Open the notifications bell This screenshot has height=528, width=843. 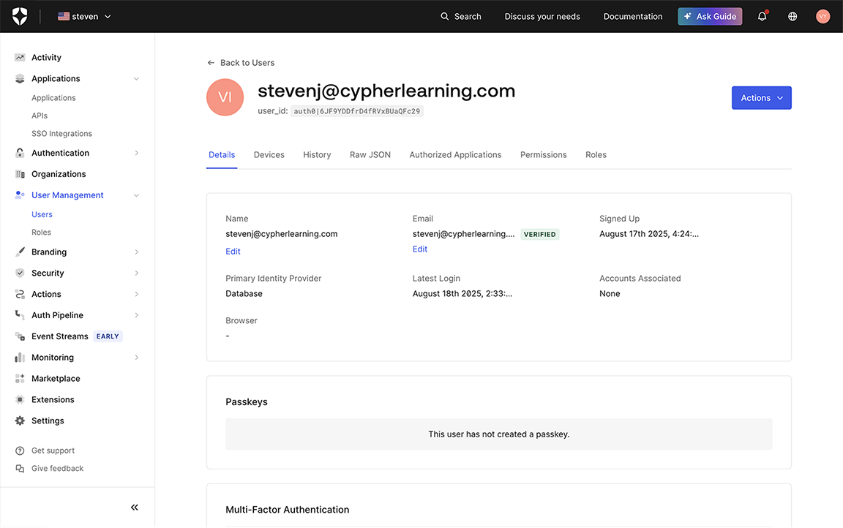762,15
